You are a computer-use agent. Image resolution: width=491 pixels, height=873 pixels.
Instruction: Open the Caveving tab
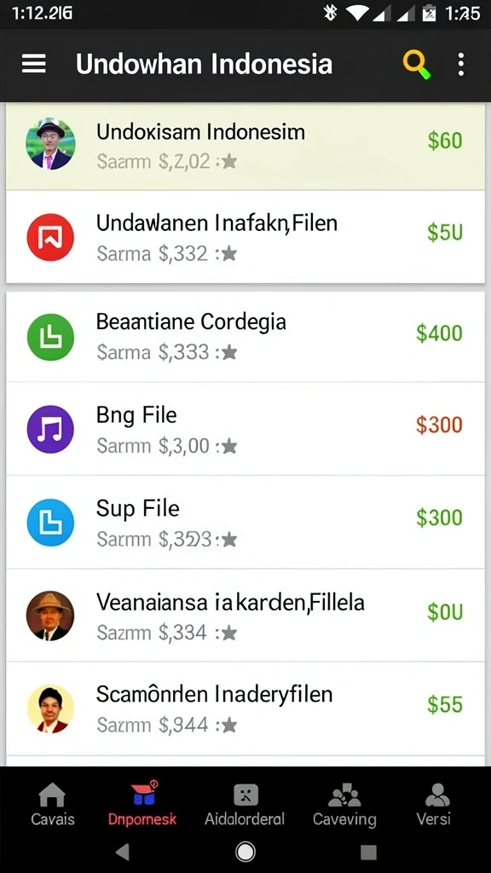344,804
